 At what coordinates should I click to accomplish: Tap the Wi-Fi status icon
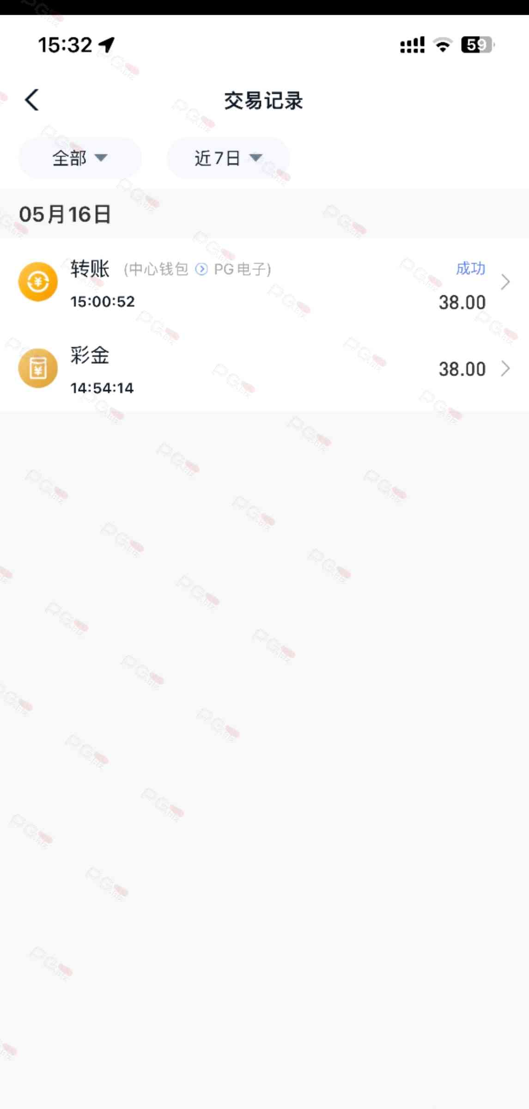click(x=443, y=45)
